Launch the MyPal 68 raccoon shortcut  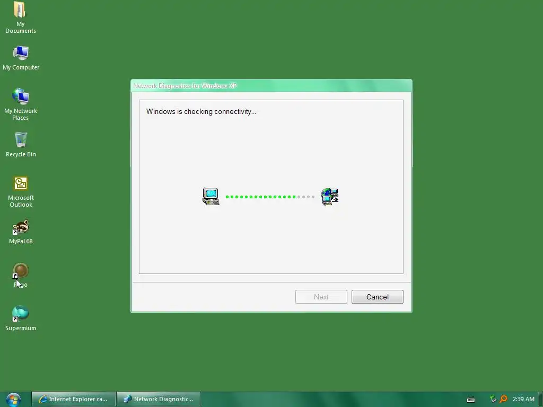point(21,232)
